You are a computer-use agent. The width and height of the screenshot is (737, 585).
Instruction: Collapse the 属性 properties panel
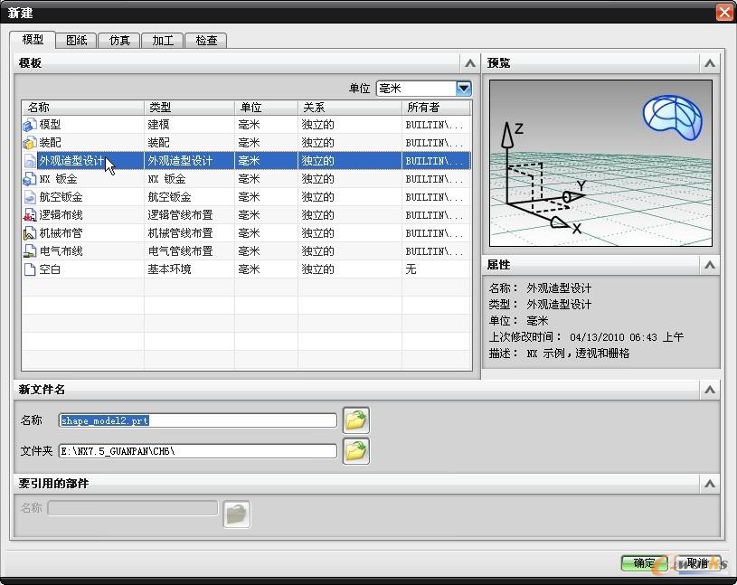(710, 265)
